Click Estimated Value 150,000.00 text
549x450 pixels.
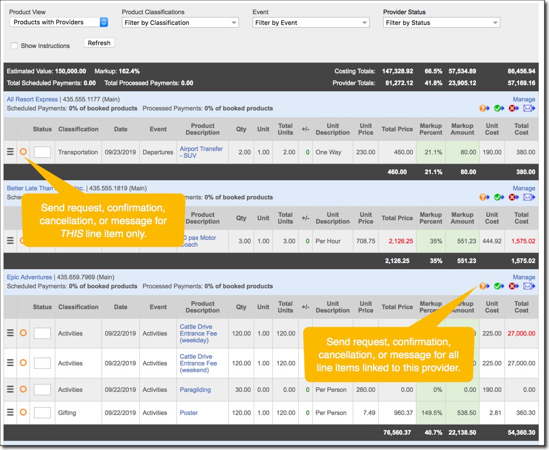point(46,71)
